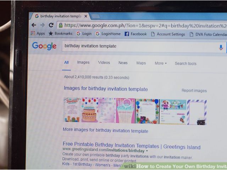Image resolution: width=227 pixels, height=170 pixels.
Task: Open the Bookmarks star folder
Action: point(60,34)
